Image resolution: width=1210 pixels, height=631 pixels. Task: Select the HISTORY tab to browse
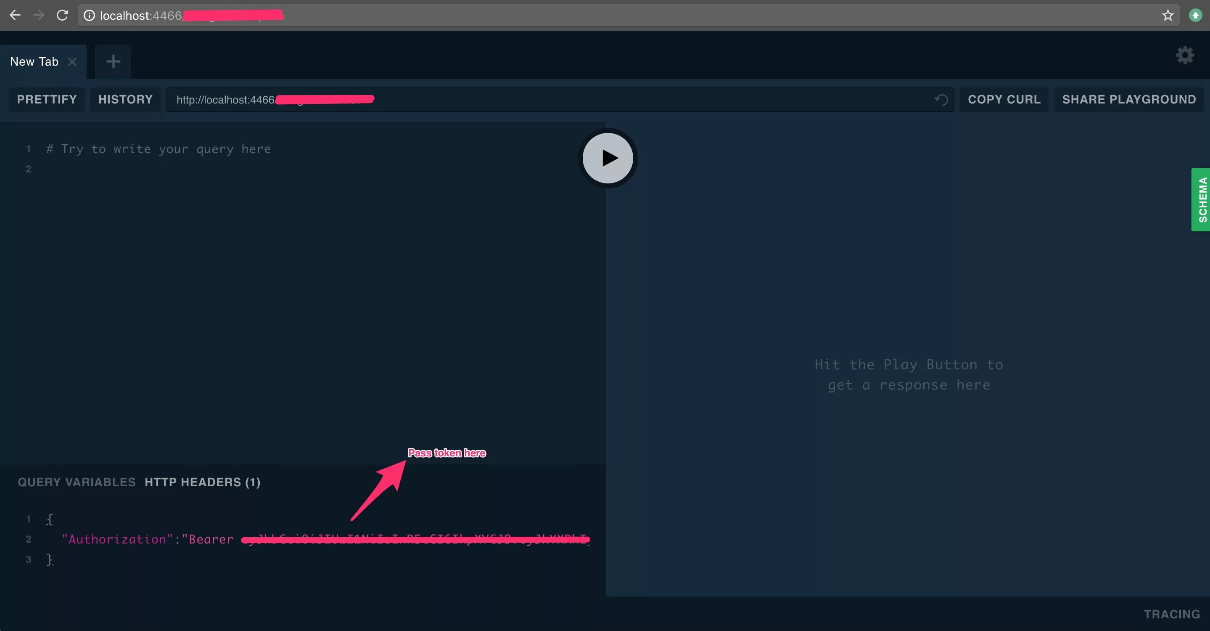click(x=126, y=99)
